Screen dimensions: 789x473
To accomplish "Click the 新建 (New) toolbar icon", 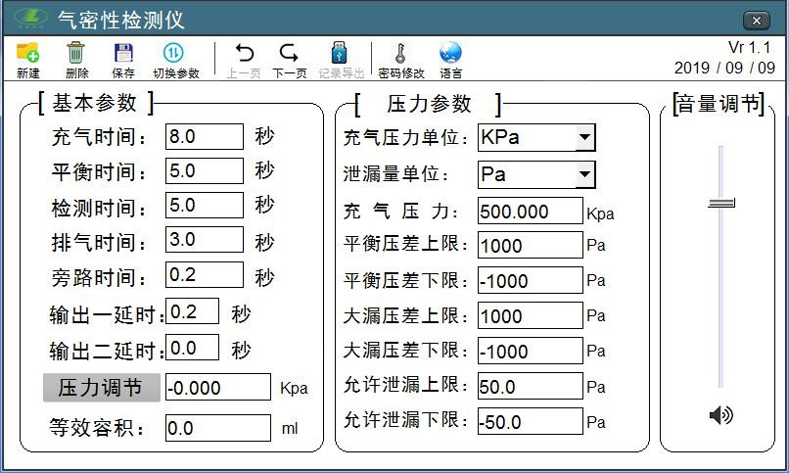I will [27, 54].
